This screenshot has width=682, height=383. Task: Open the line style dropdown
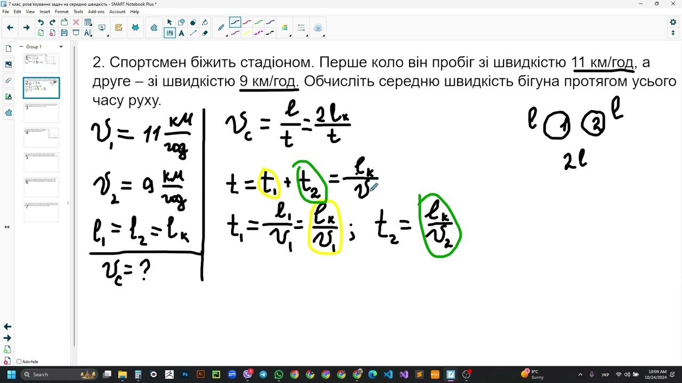click(302, 28)
